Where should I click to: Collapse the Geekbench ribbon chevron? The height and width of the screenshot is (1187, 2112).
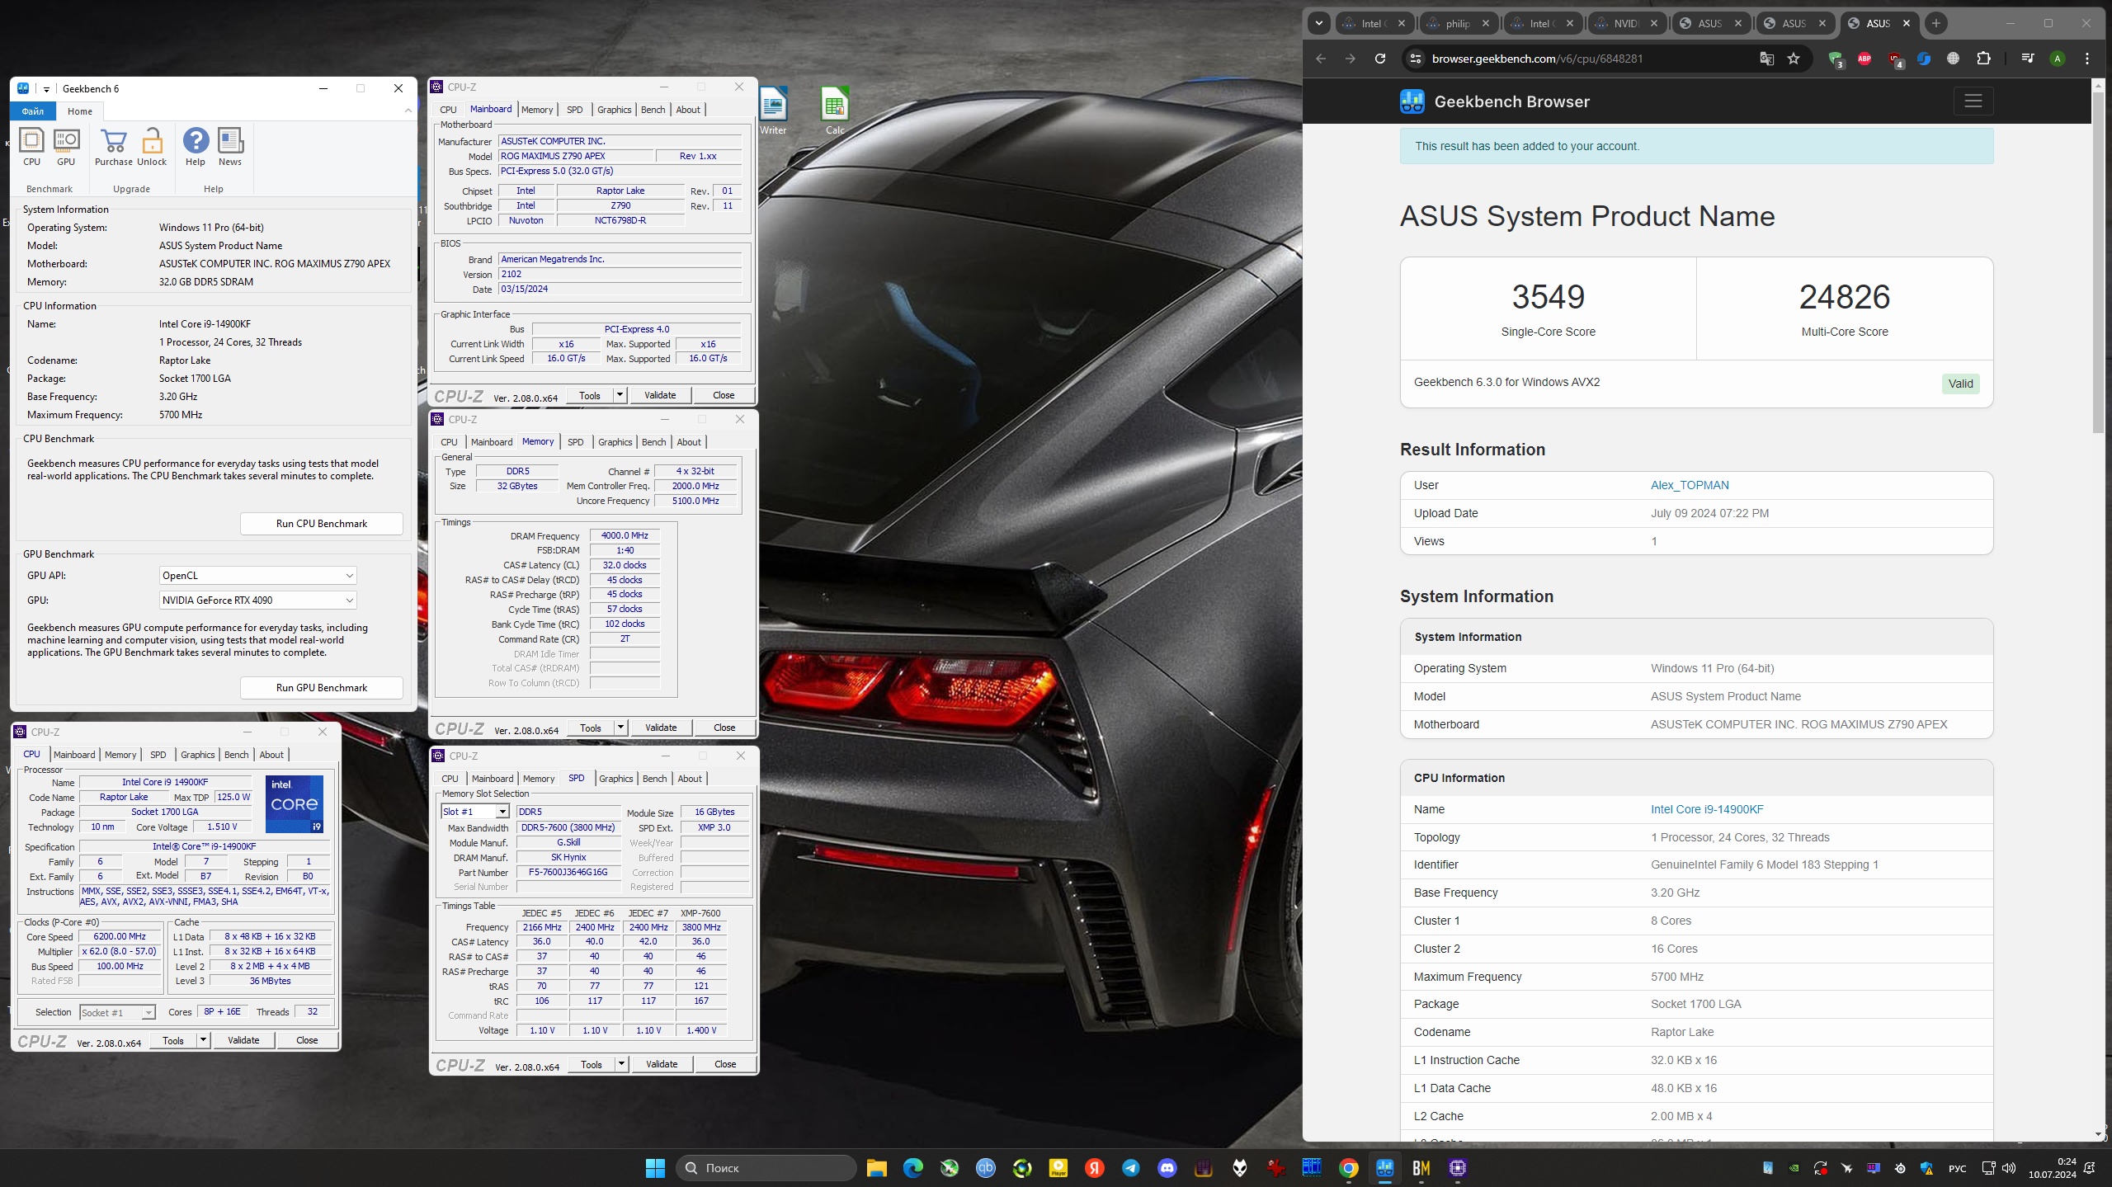point(408,111)
